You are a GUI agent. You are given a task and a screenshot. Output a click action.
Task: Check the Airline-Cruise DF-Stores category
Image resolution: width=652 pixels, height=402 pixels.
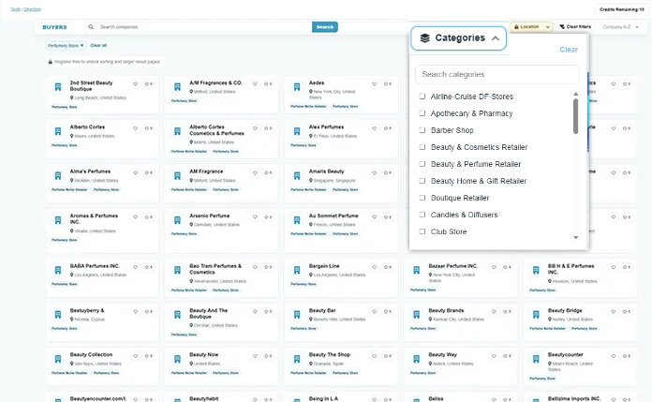click(x=422, y=97)
